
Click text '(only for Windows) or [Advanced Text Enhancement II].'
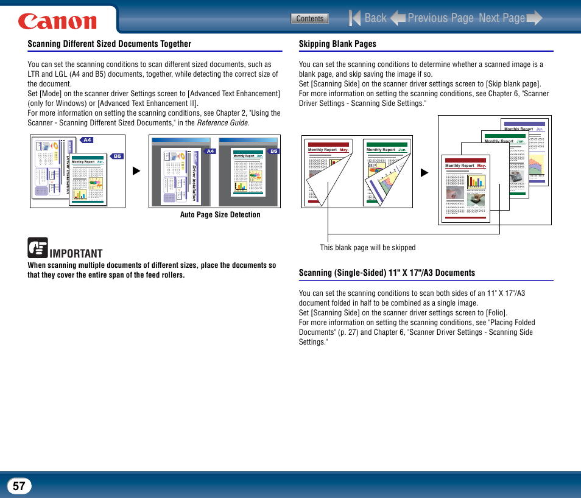(113, 103)
